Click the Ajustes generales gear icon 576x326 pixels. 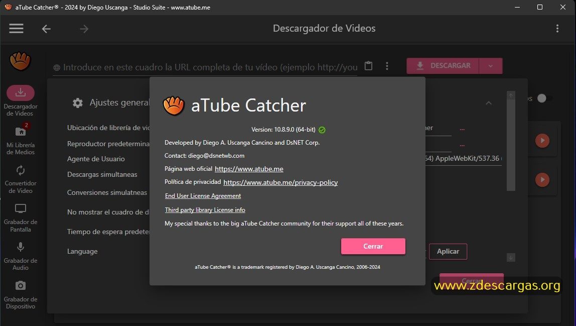click(77, 102)
